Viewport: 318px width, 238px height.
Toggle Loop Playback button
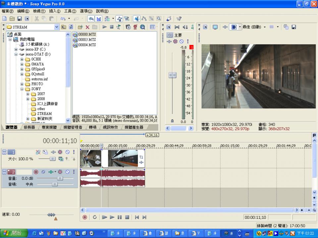(95, 217)
